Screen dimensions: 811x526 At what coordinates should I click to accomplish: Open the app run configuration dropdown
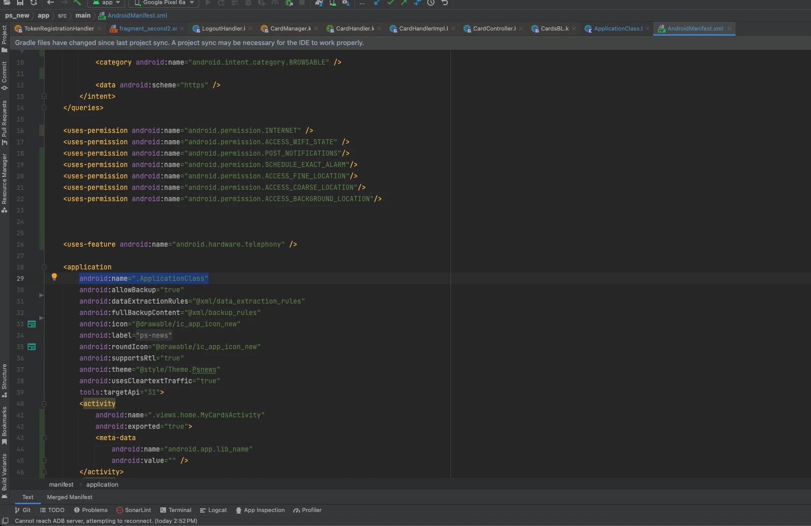point(107,3)
